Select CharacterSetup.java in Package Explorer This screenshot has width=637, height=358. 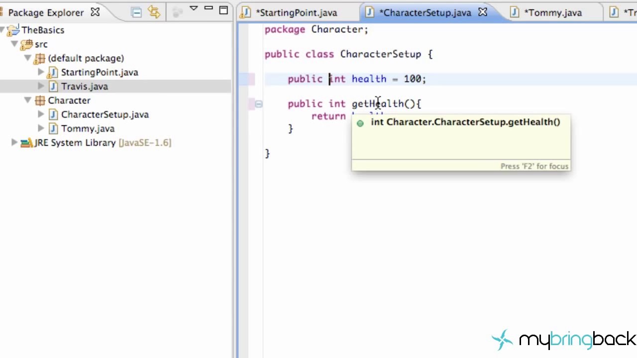[x=105, y=114]
